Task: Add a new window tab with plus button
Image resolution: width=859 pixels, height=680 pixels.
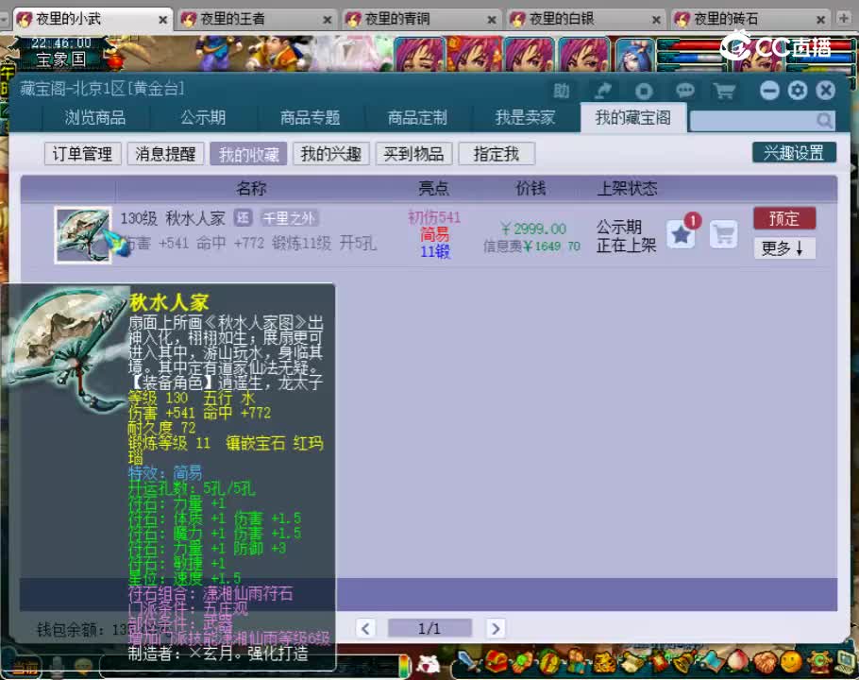Action: click(x=844, y=19)
